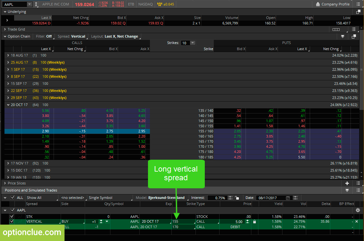Detach the Option Chain panel window icon

[354, 37]
